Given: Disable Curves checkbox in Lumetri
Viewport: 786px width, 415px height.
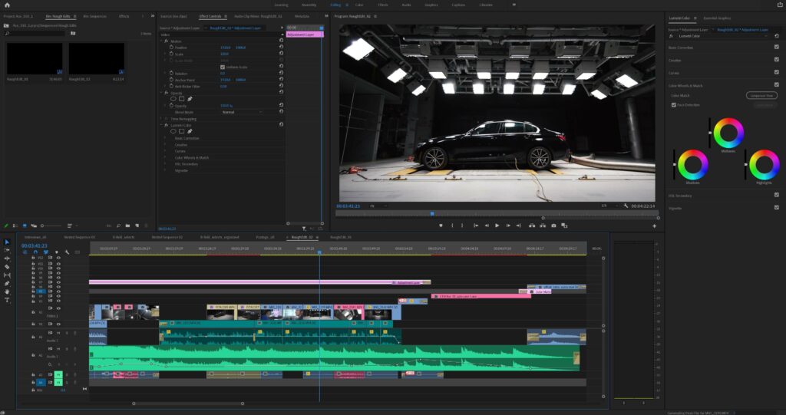Looking at the screenshot, I should click(x=777, y=73).
